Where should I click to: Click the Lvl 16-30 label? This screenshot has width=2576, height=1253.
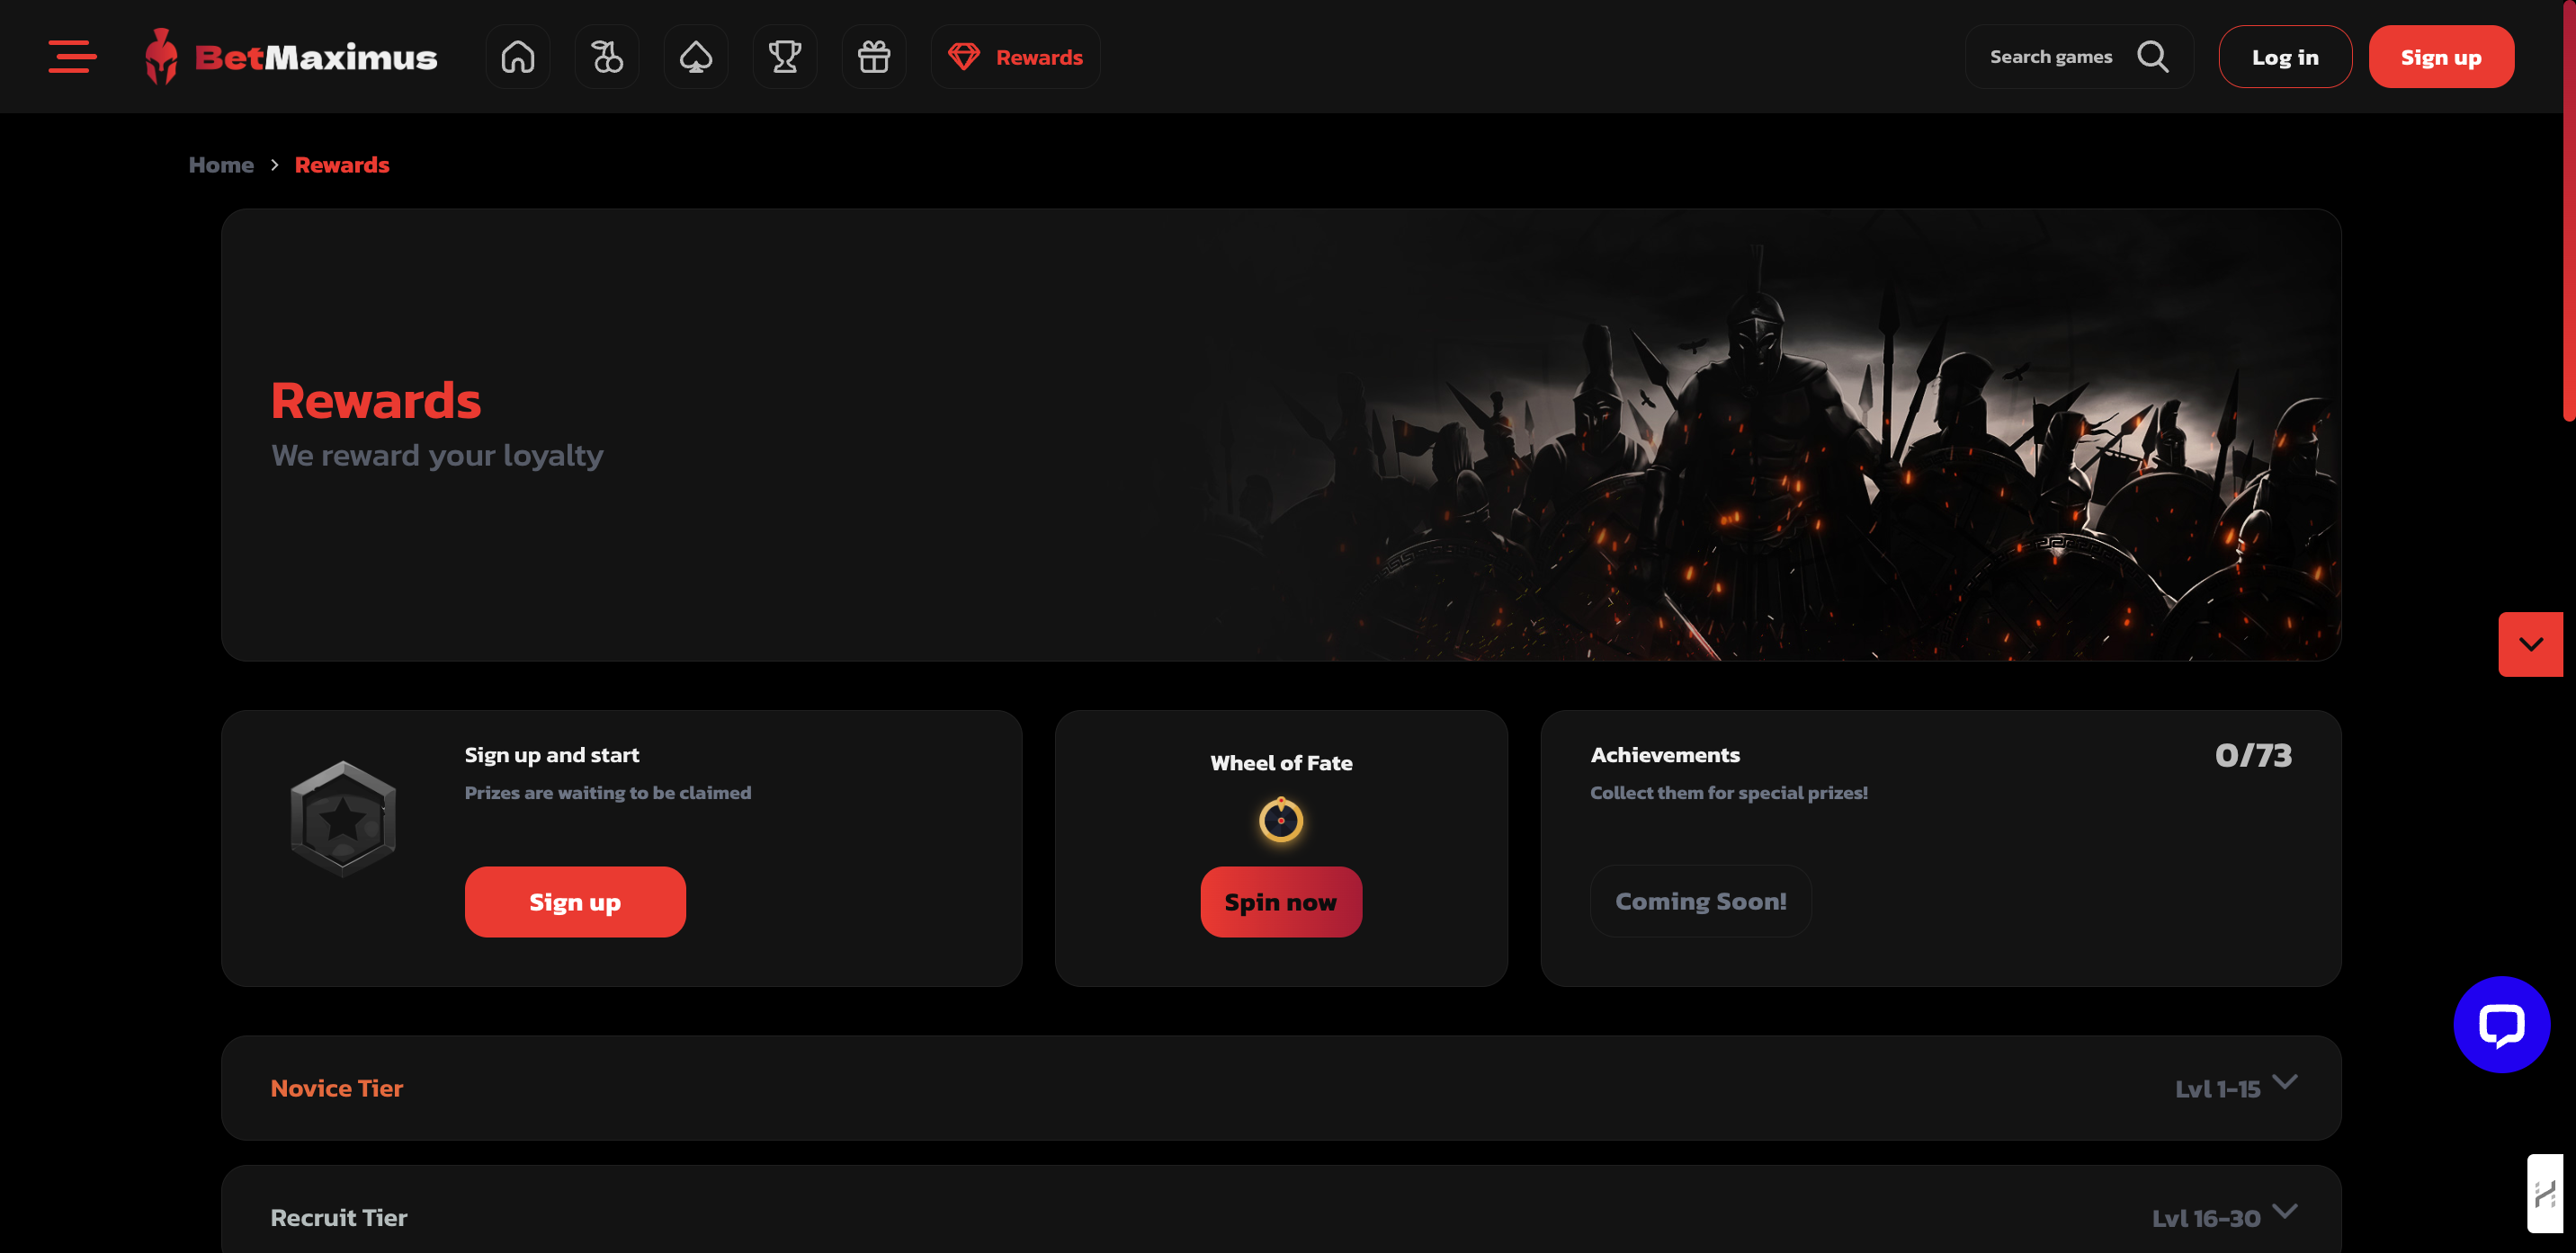tap(2206, 1218)
